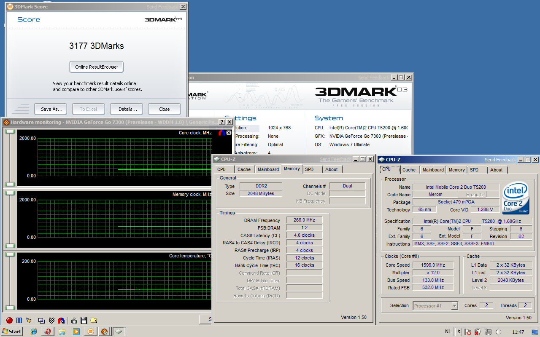Screen dimensions: 540x337
Task: Click the Core Speed value 1596.0 MHz
Action: [433, 265]
